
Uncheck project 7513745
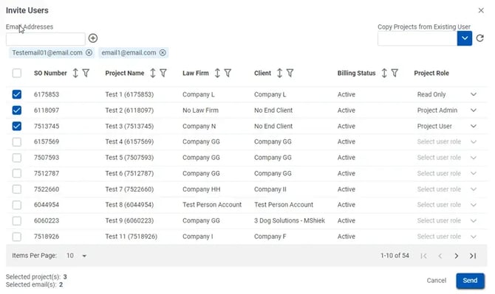[17, 126]
